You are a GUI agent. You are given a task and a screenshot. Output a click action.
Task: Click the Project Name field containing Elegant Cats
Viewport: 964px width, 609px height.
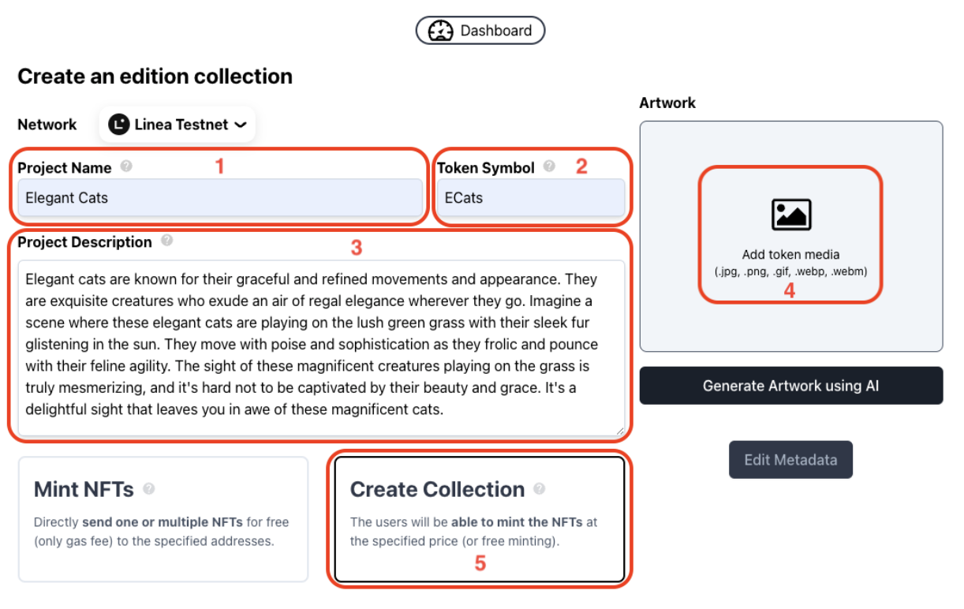(220, 198)
